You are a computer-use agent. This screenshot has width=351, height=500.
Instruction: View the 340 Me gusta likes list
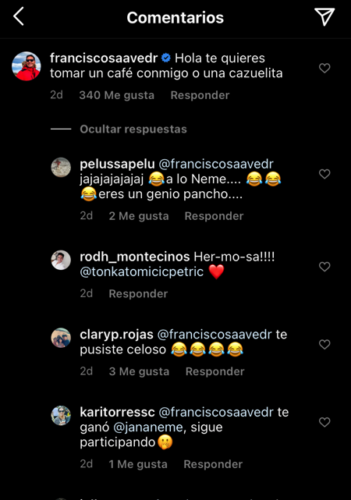pos(117,95)
